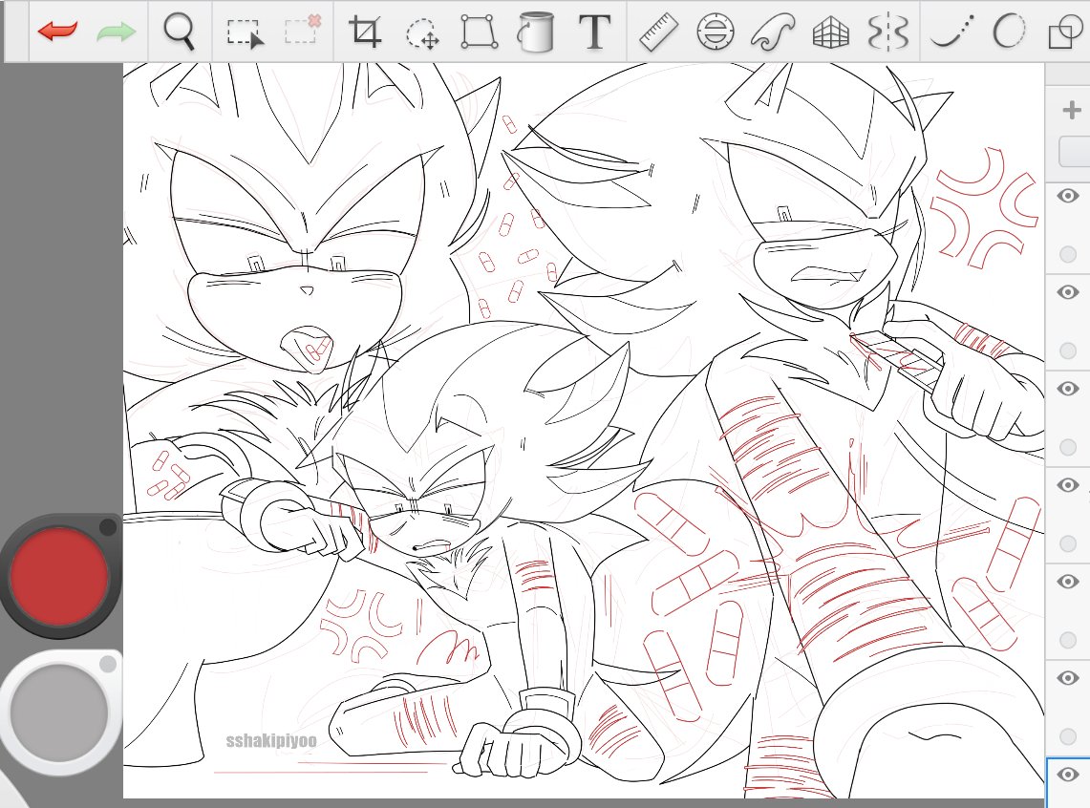This screenshot has width=1090, height=808.
Task: Open the Quick Transform tool
Action: pos(422,32)
